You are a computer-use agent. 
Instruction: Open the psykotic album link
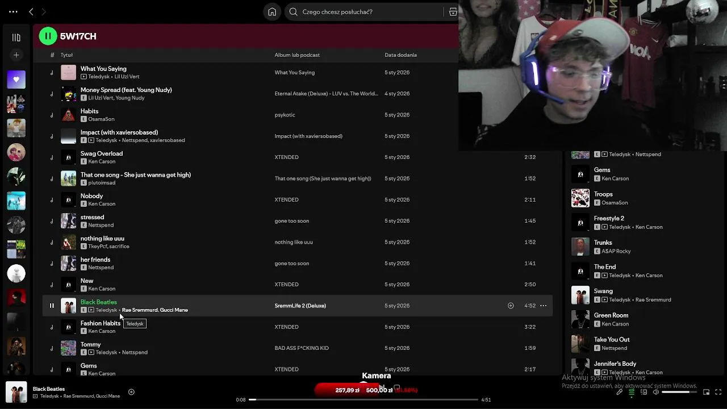pyautogui.click(x=285, y=115)
